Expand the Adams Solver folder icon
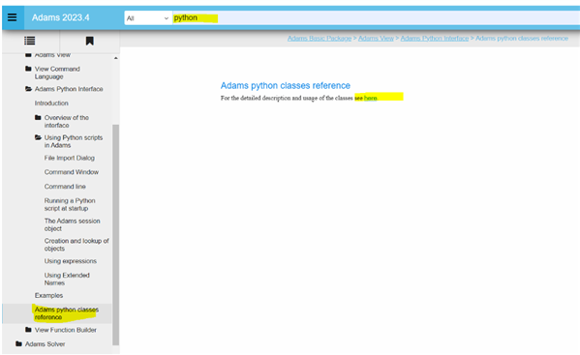The image size is (580, 355). click(x=18, y=343)
